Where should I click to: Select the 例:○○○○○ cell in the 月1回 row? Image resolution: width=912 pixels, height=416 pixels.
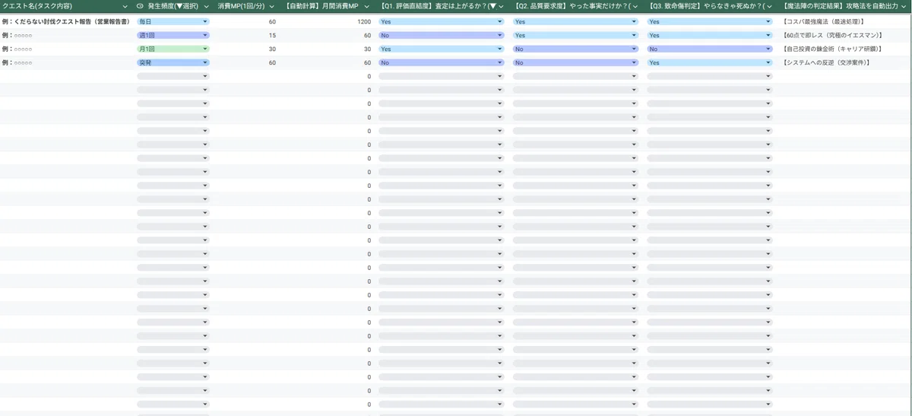pos(67,49)
